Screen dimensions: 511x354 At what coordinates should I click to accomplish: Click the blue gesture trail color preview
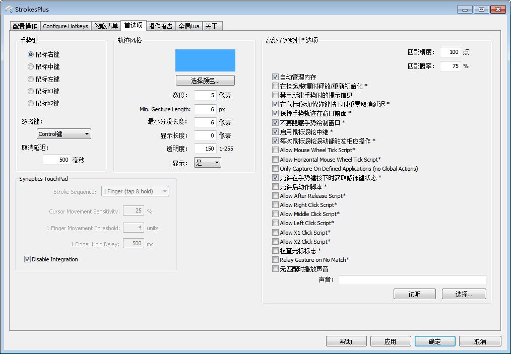point(205,60)
